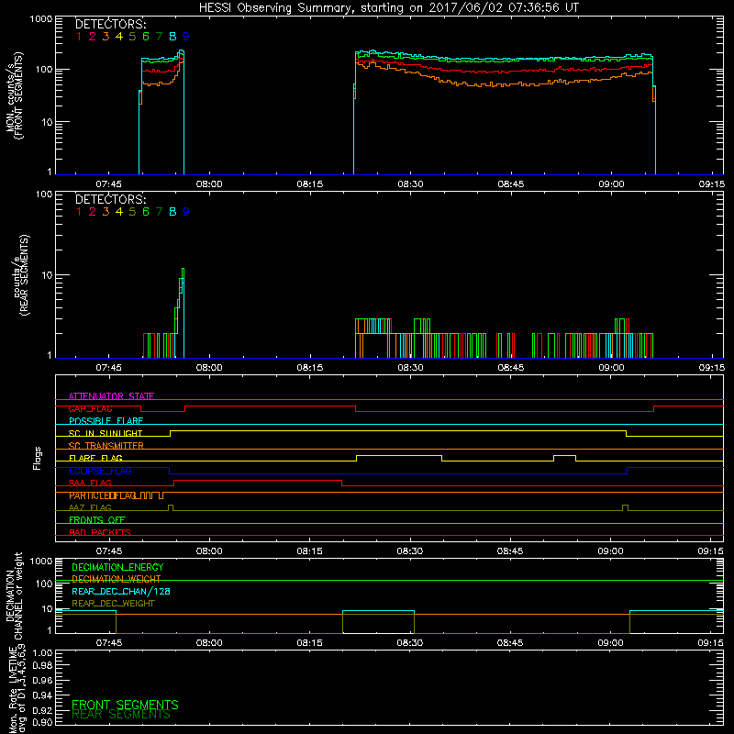Select red detector 1 in the rear segments legend

click(x=79, y=212)
